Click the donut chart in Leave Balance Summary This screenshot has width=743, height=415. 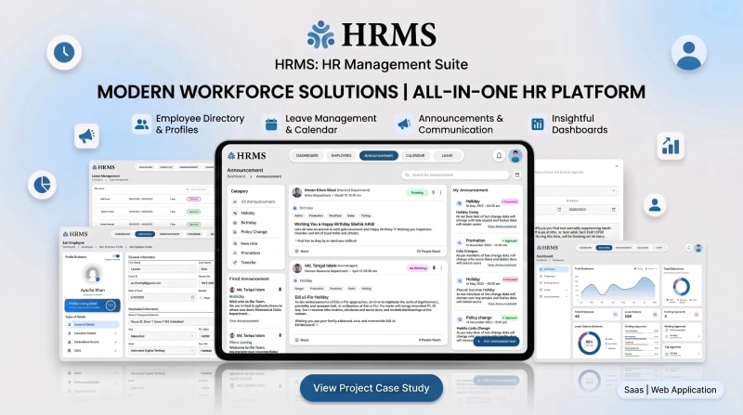pyautogui.click(x=589, y=343)
